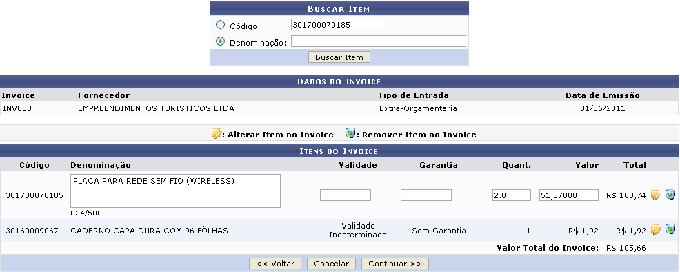Click the Garantia input field

[x=426, y=195]
